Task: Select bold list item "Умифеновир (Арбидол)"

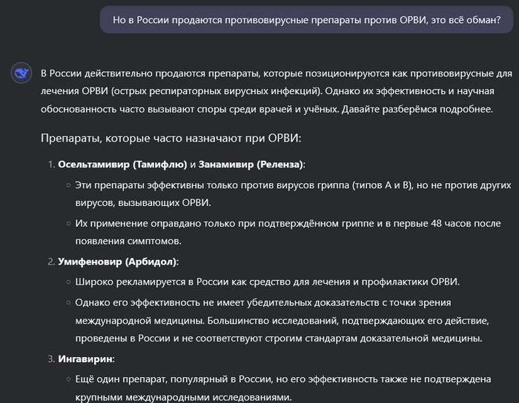Action: (x=117, y=262)
